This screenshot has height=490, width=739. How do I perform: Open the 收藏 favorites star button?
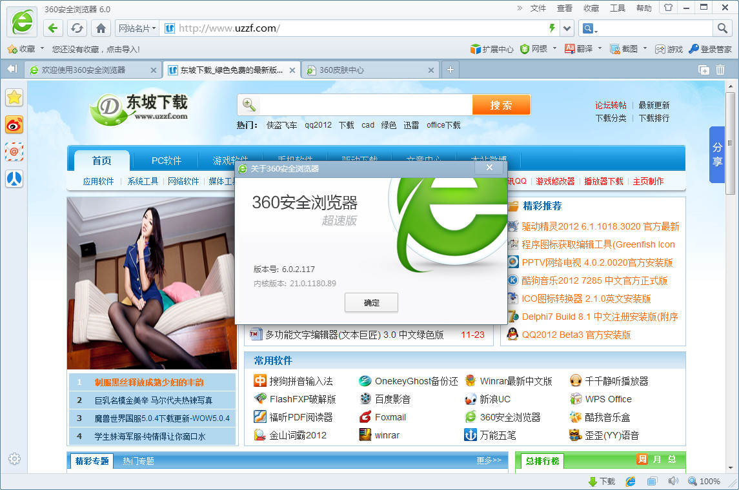(x=21, y=49)
